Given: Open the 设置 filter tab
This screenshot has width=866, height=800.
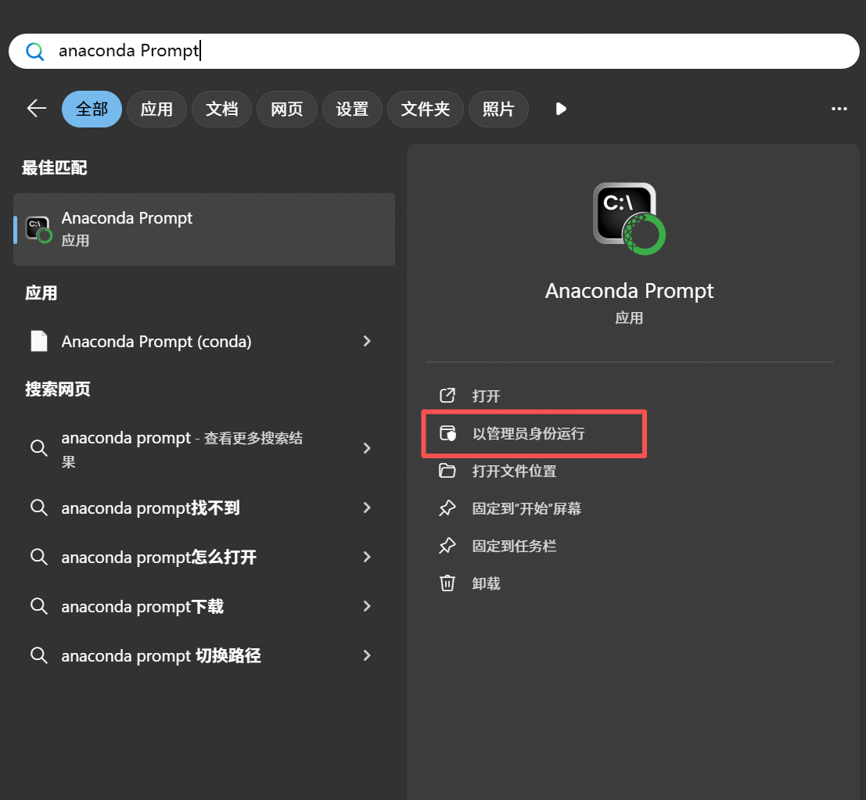Looking at the screenshot, I should click(352, 109).
